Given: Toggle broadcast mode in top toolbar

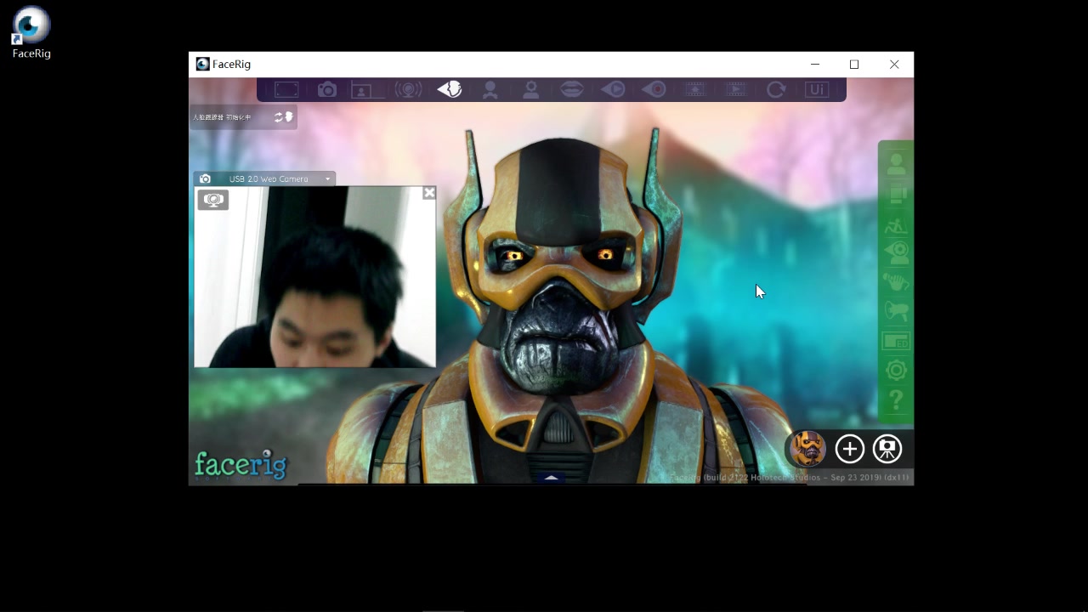Looking at the screenshot, I should coord(408,89).
